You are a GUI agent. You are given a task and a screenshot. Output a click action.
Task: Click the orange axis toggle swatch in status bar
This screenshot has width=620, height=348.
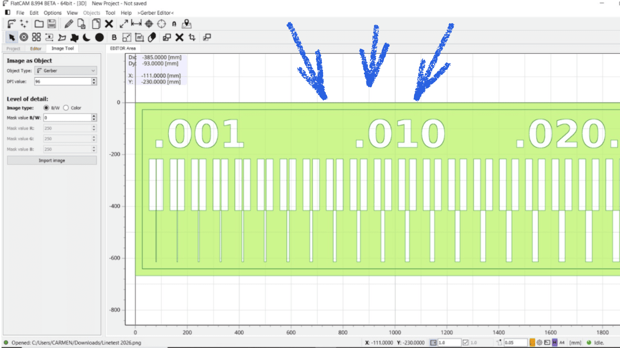pos(532,343)
